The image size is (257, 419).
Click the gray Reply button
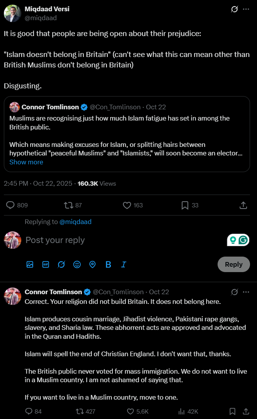(x=233, y=264)
